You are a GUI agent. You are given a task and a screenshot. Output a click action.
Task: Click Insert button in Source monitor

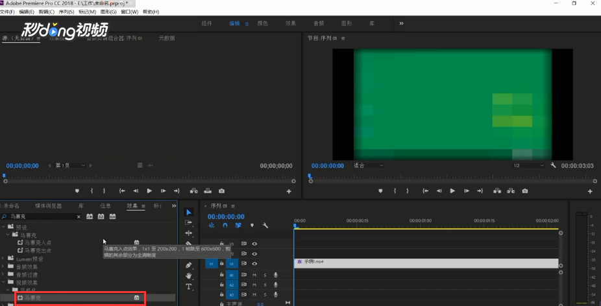[193, 191]
